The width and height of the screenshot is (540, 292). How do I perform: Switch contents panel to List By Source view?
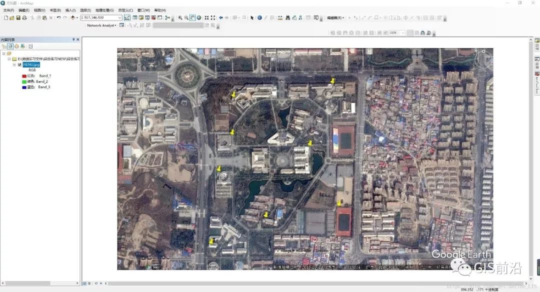coord(10,46)
